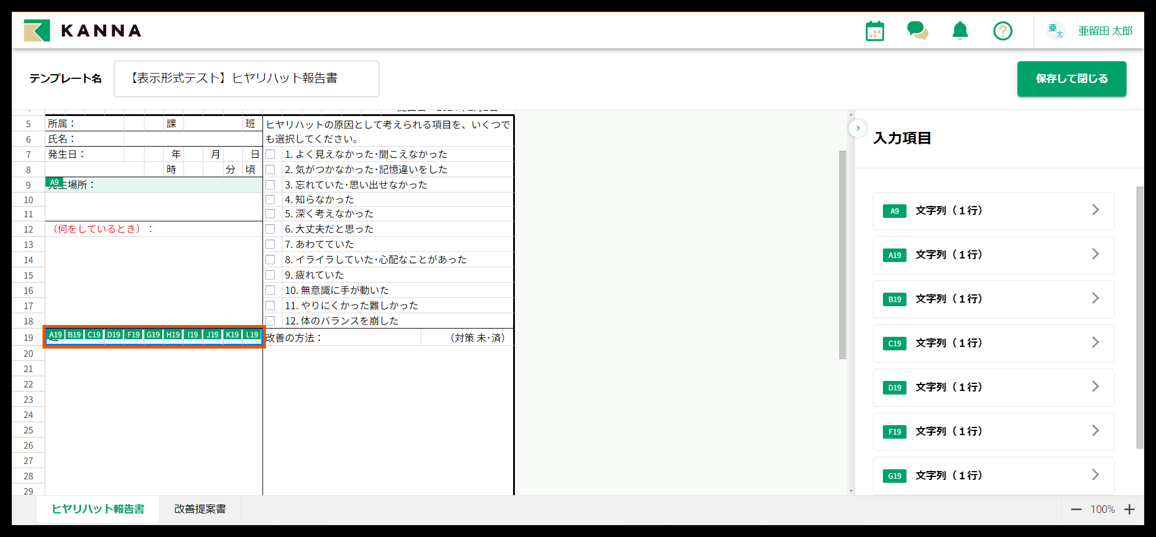
Task: Collapse the 入力項目 side panel
Action: (858, 128)
